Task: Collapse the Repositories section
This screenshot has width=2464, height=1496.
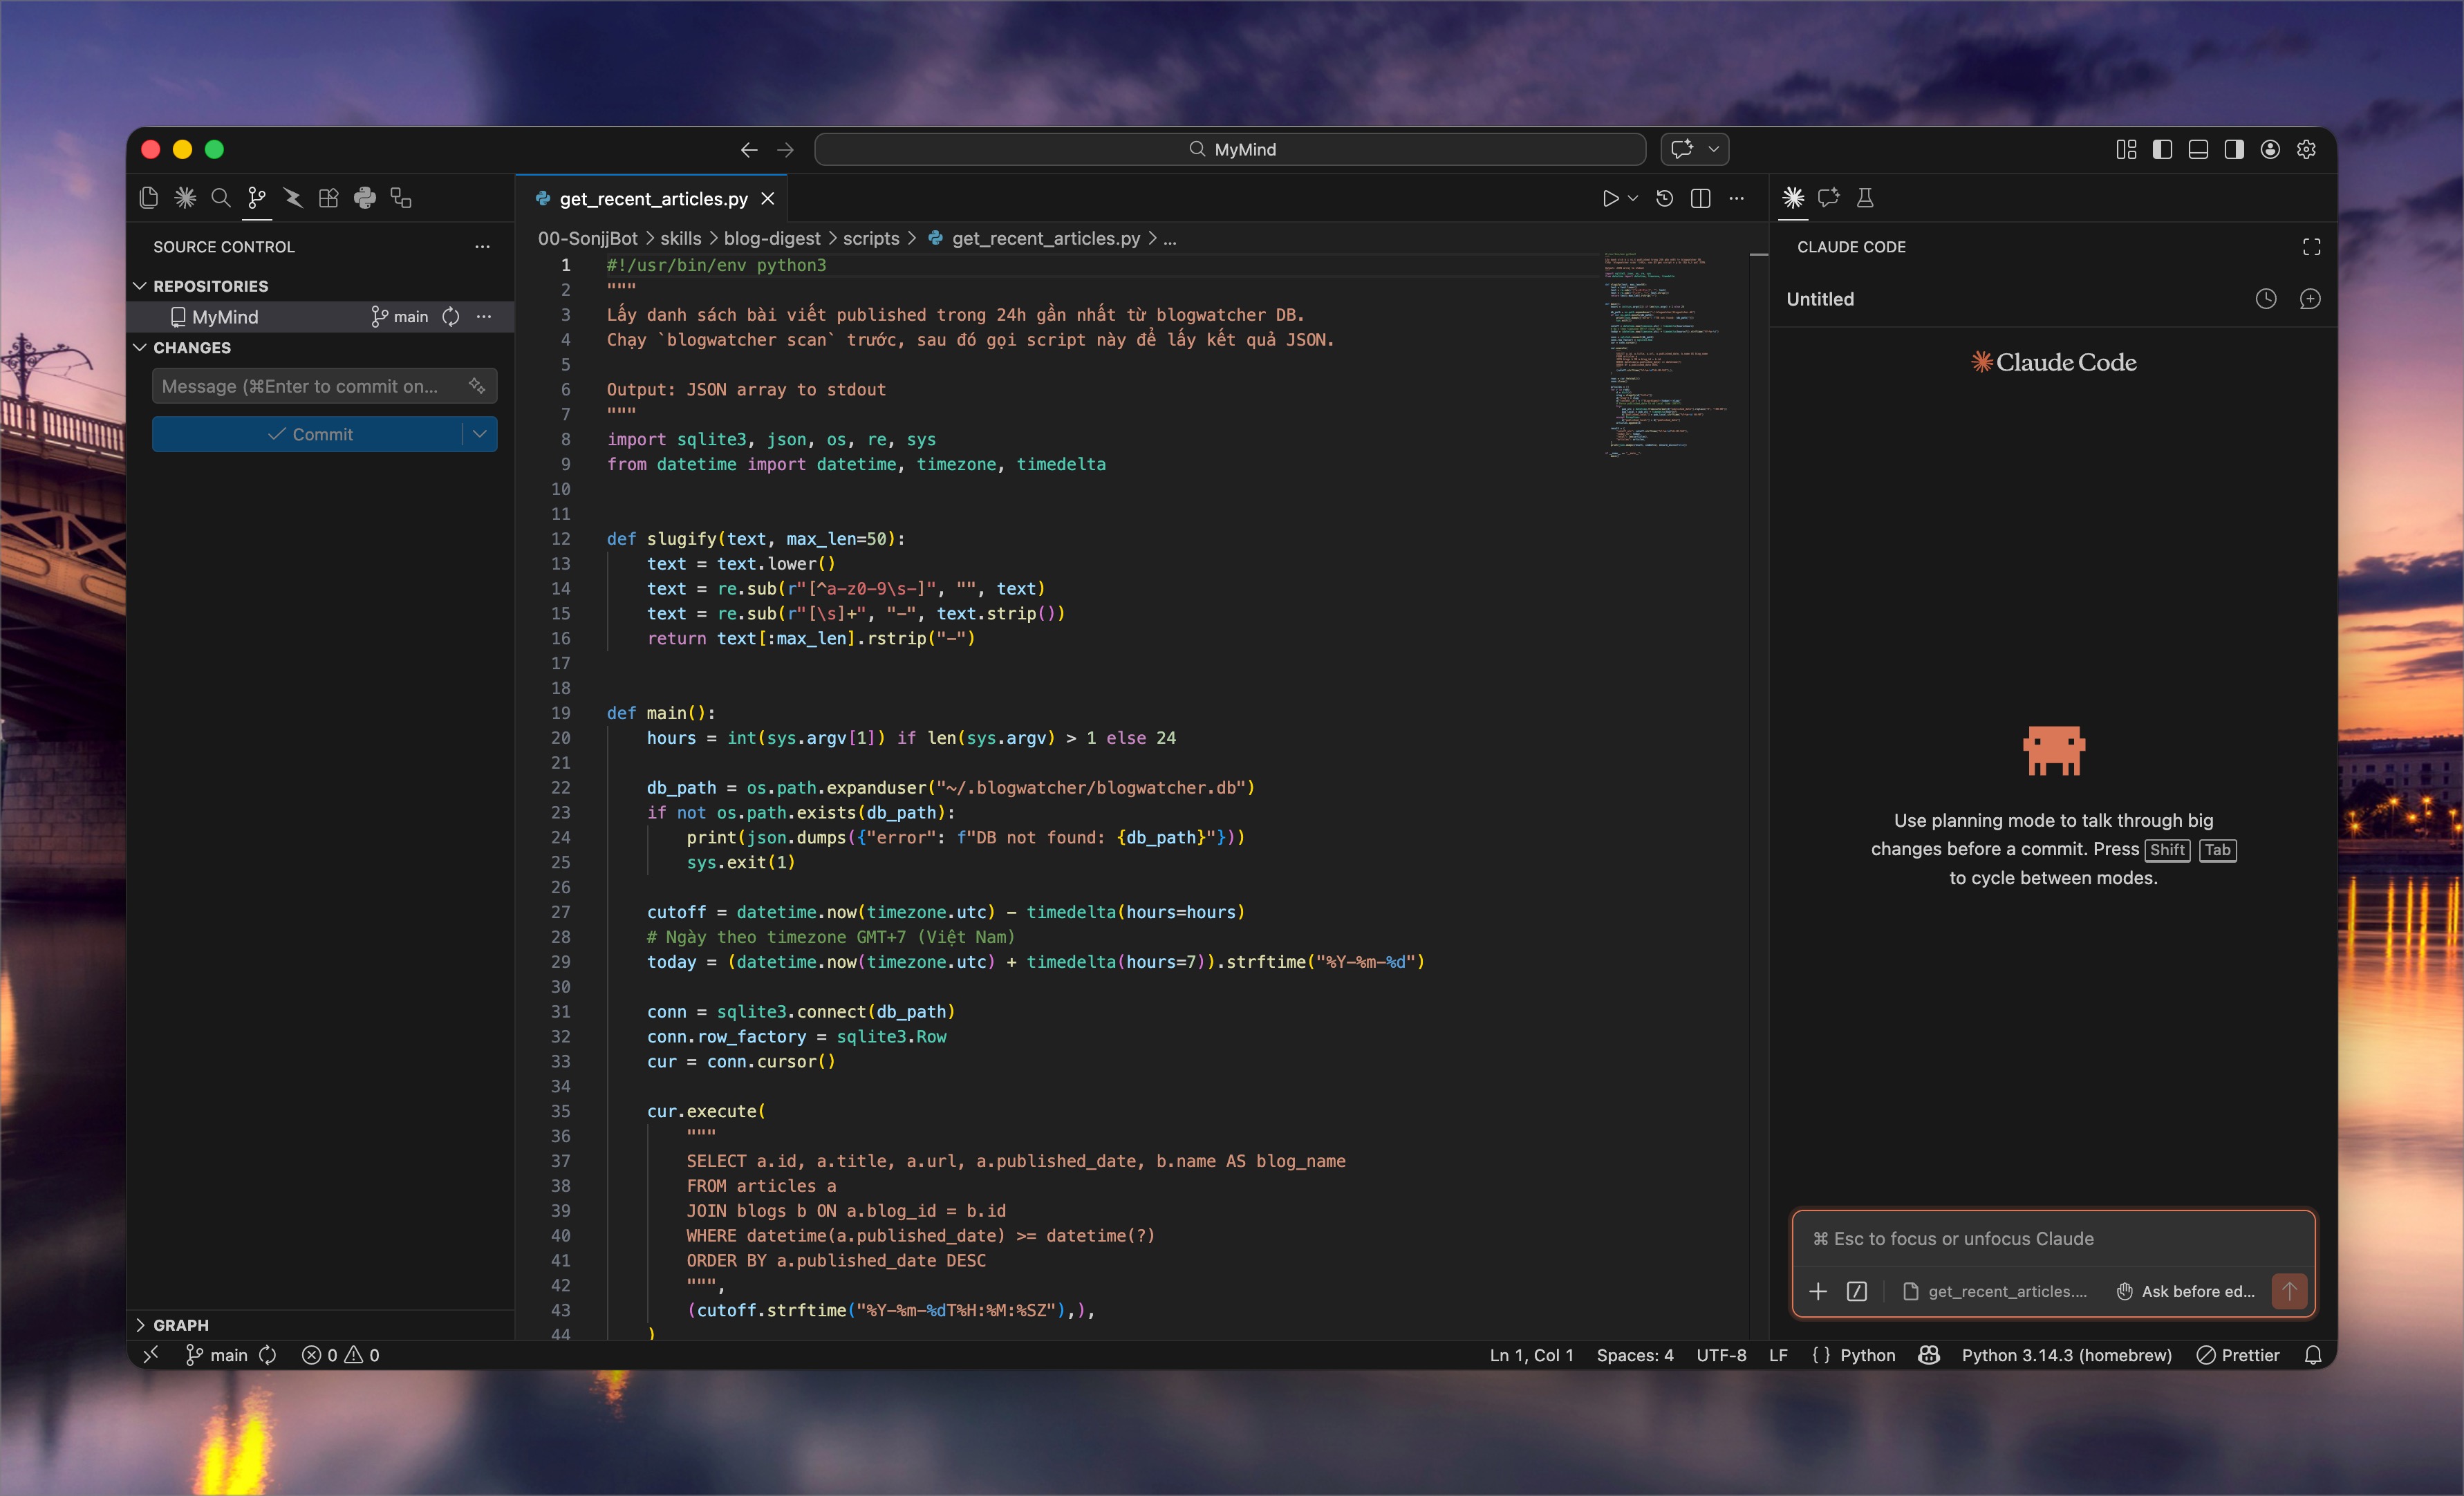Action: coord(140,285)
